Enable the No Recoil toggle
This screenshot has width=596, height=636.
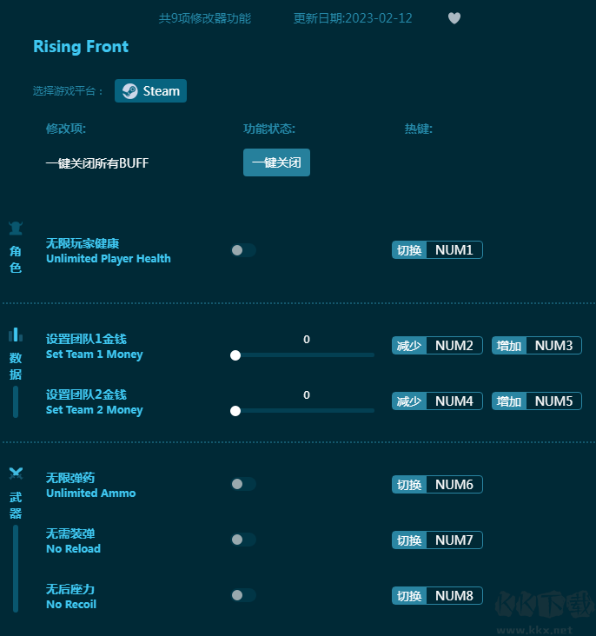coord(243,595)
